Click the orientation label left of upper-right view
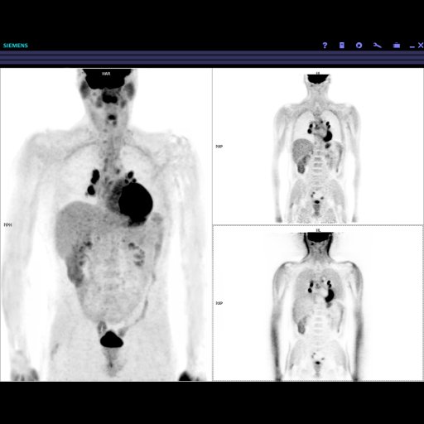Screen dimensions: 424x424 click(219, 147)
